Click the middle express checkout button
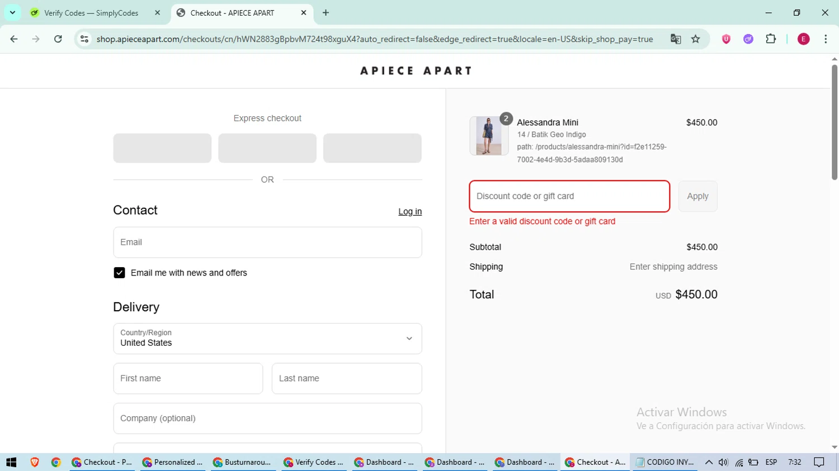 click(267, 148)
